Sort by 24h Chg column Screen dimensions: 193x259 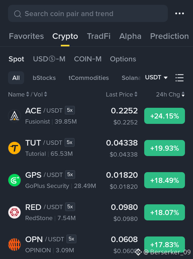click(170, 94)
